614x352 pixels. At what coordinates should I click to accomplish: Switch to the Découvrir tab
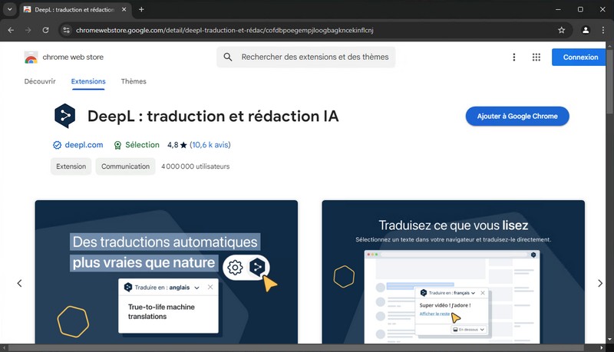pyautogui.click(x=40, y=81)
